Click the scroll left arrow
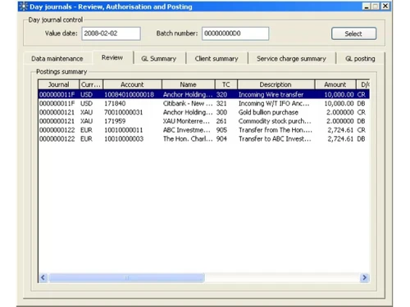The image size is (410, 307). (43, 278)
